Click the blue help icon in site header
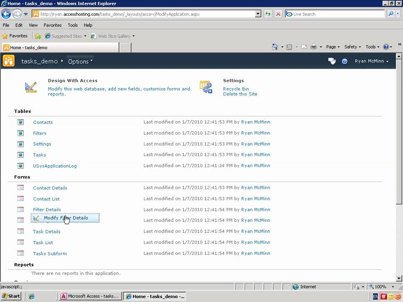 point(345,61)
